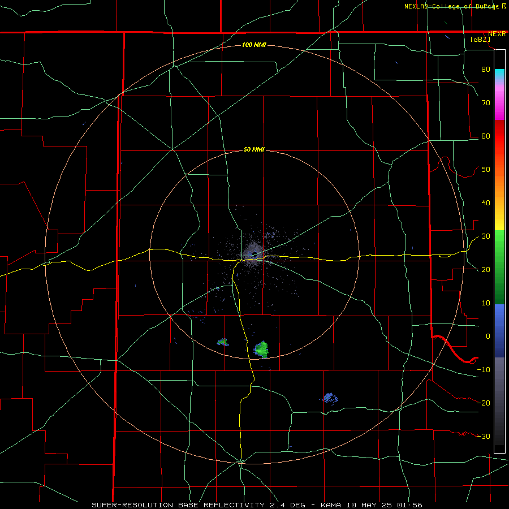Click the [dBZ] unit label

coord(480,40)
